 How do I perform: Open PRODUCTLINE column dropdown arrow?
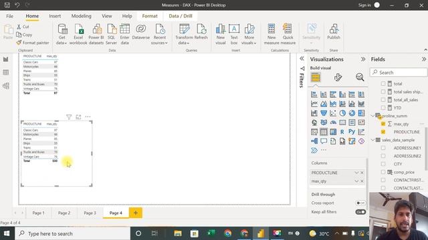tap(356, 173)
